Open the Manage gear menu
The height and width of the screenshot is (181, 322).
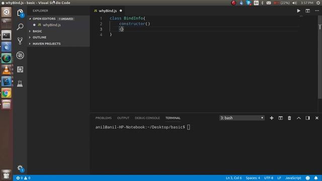tap(20, 168)
